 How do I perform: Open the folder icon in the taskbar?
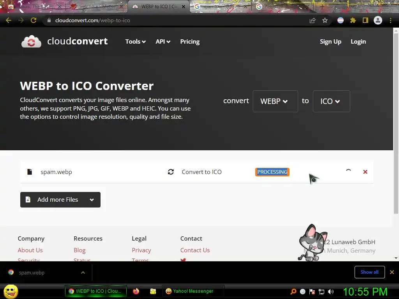point(153,291)
